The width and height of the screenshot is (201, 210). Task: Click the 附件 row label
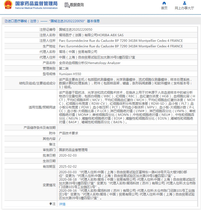(x=52, y=133)
